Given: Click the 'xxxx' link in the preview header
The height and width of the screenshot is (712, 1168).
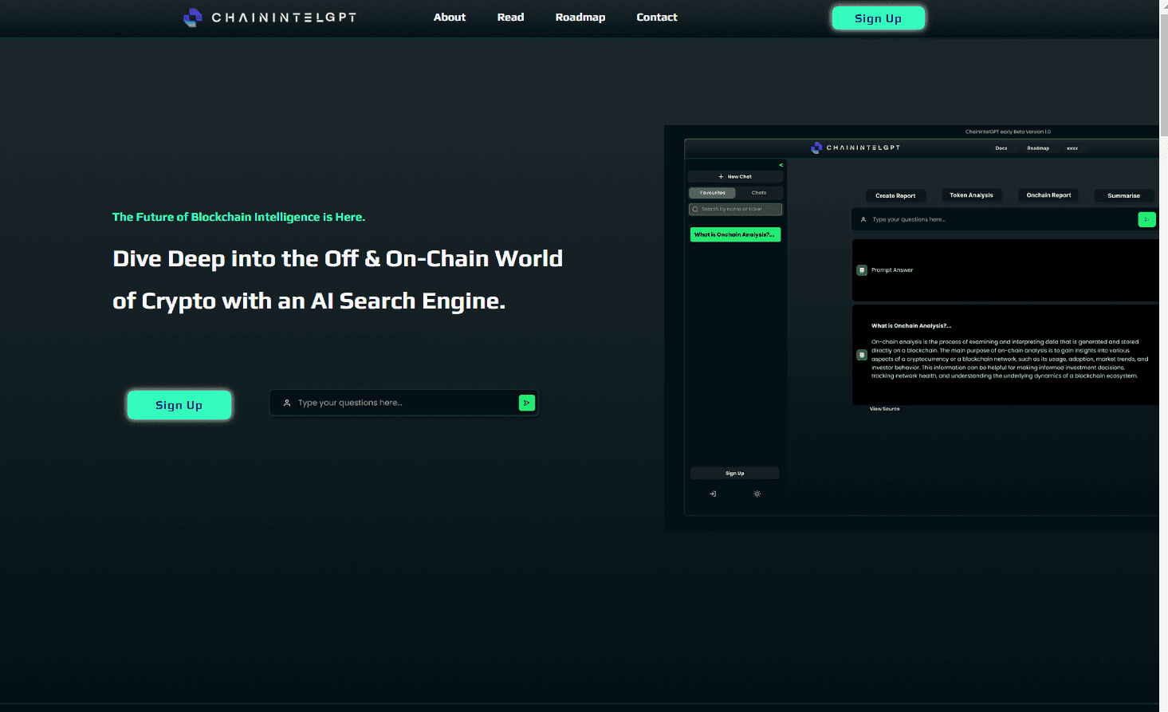Looking at the screenshot, I should tap(1072, 148).
